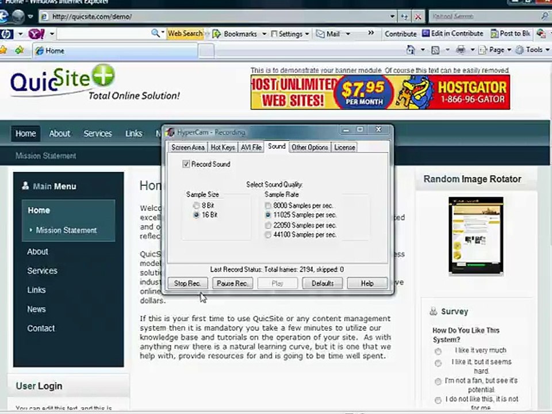Click the Stop Rec. button
Viewport: 552px width, 414px height.
(187, 283)
